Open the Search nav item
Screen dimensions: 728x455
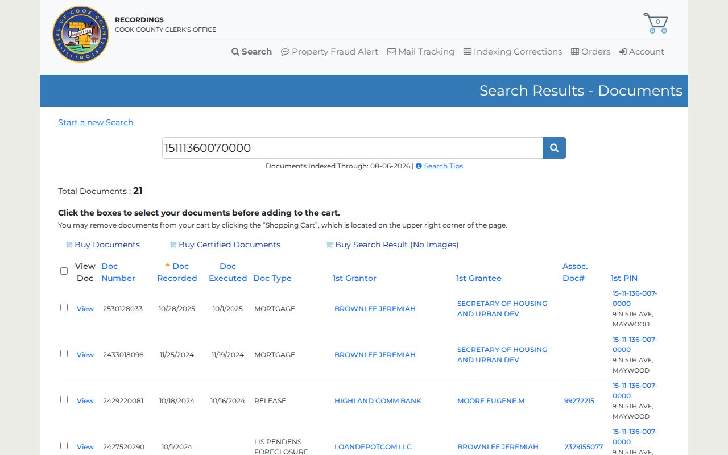click(x=251, y=52)
